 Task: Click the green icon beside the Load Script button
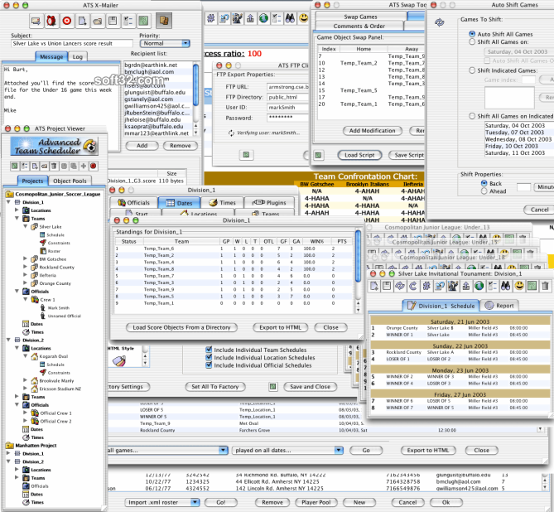(318, 155)
